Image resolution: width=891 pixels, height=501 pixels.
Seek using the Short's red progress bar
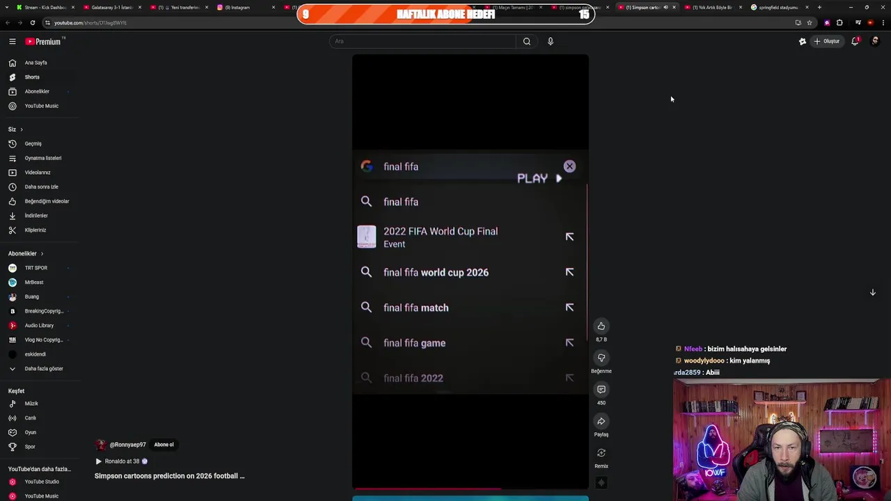471,488
